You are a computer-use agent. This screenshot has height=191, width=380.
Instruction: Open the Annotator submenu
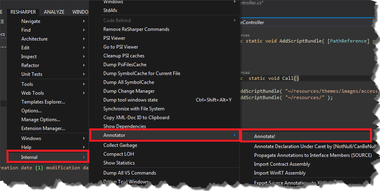[164, 135]
